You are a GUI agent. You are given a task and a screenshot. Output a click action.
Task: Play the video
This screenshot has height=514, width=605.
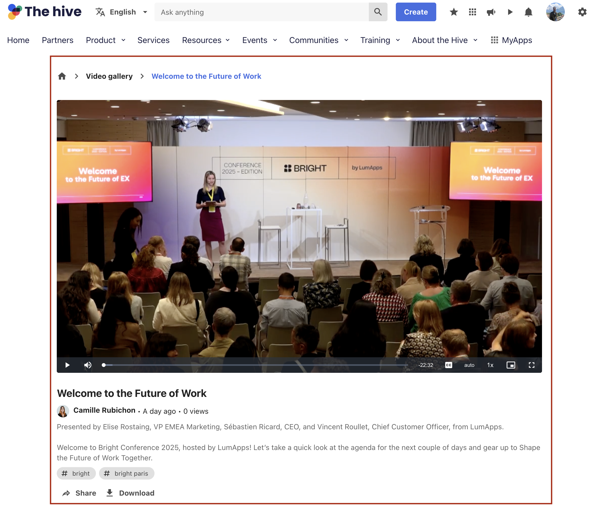pos(67,365)
